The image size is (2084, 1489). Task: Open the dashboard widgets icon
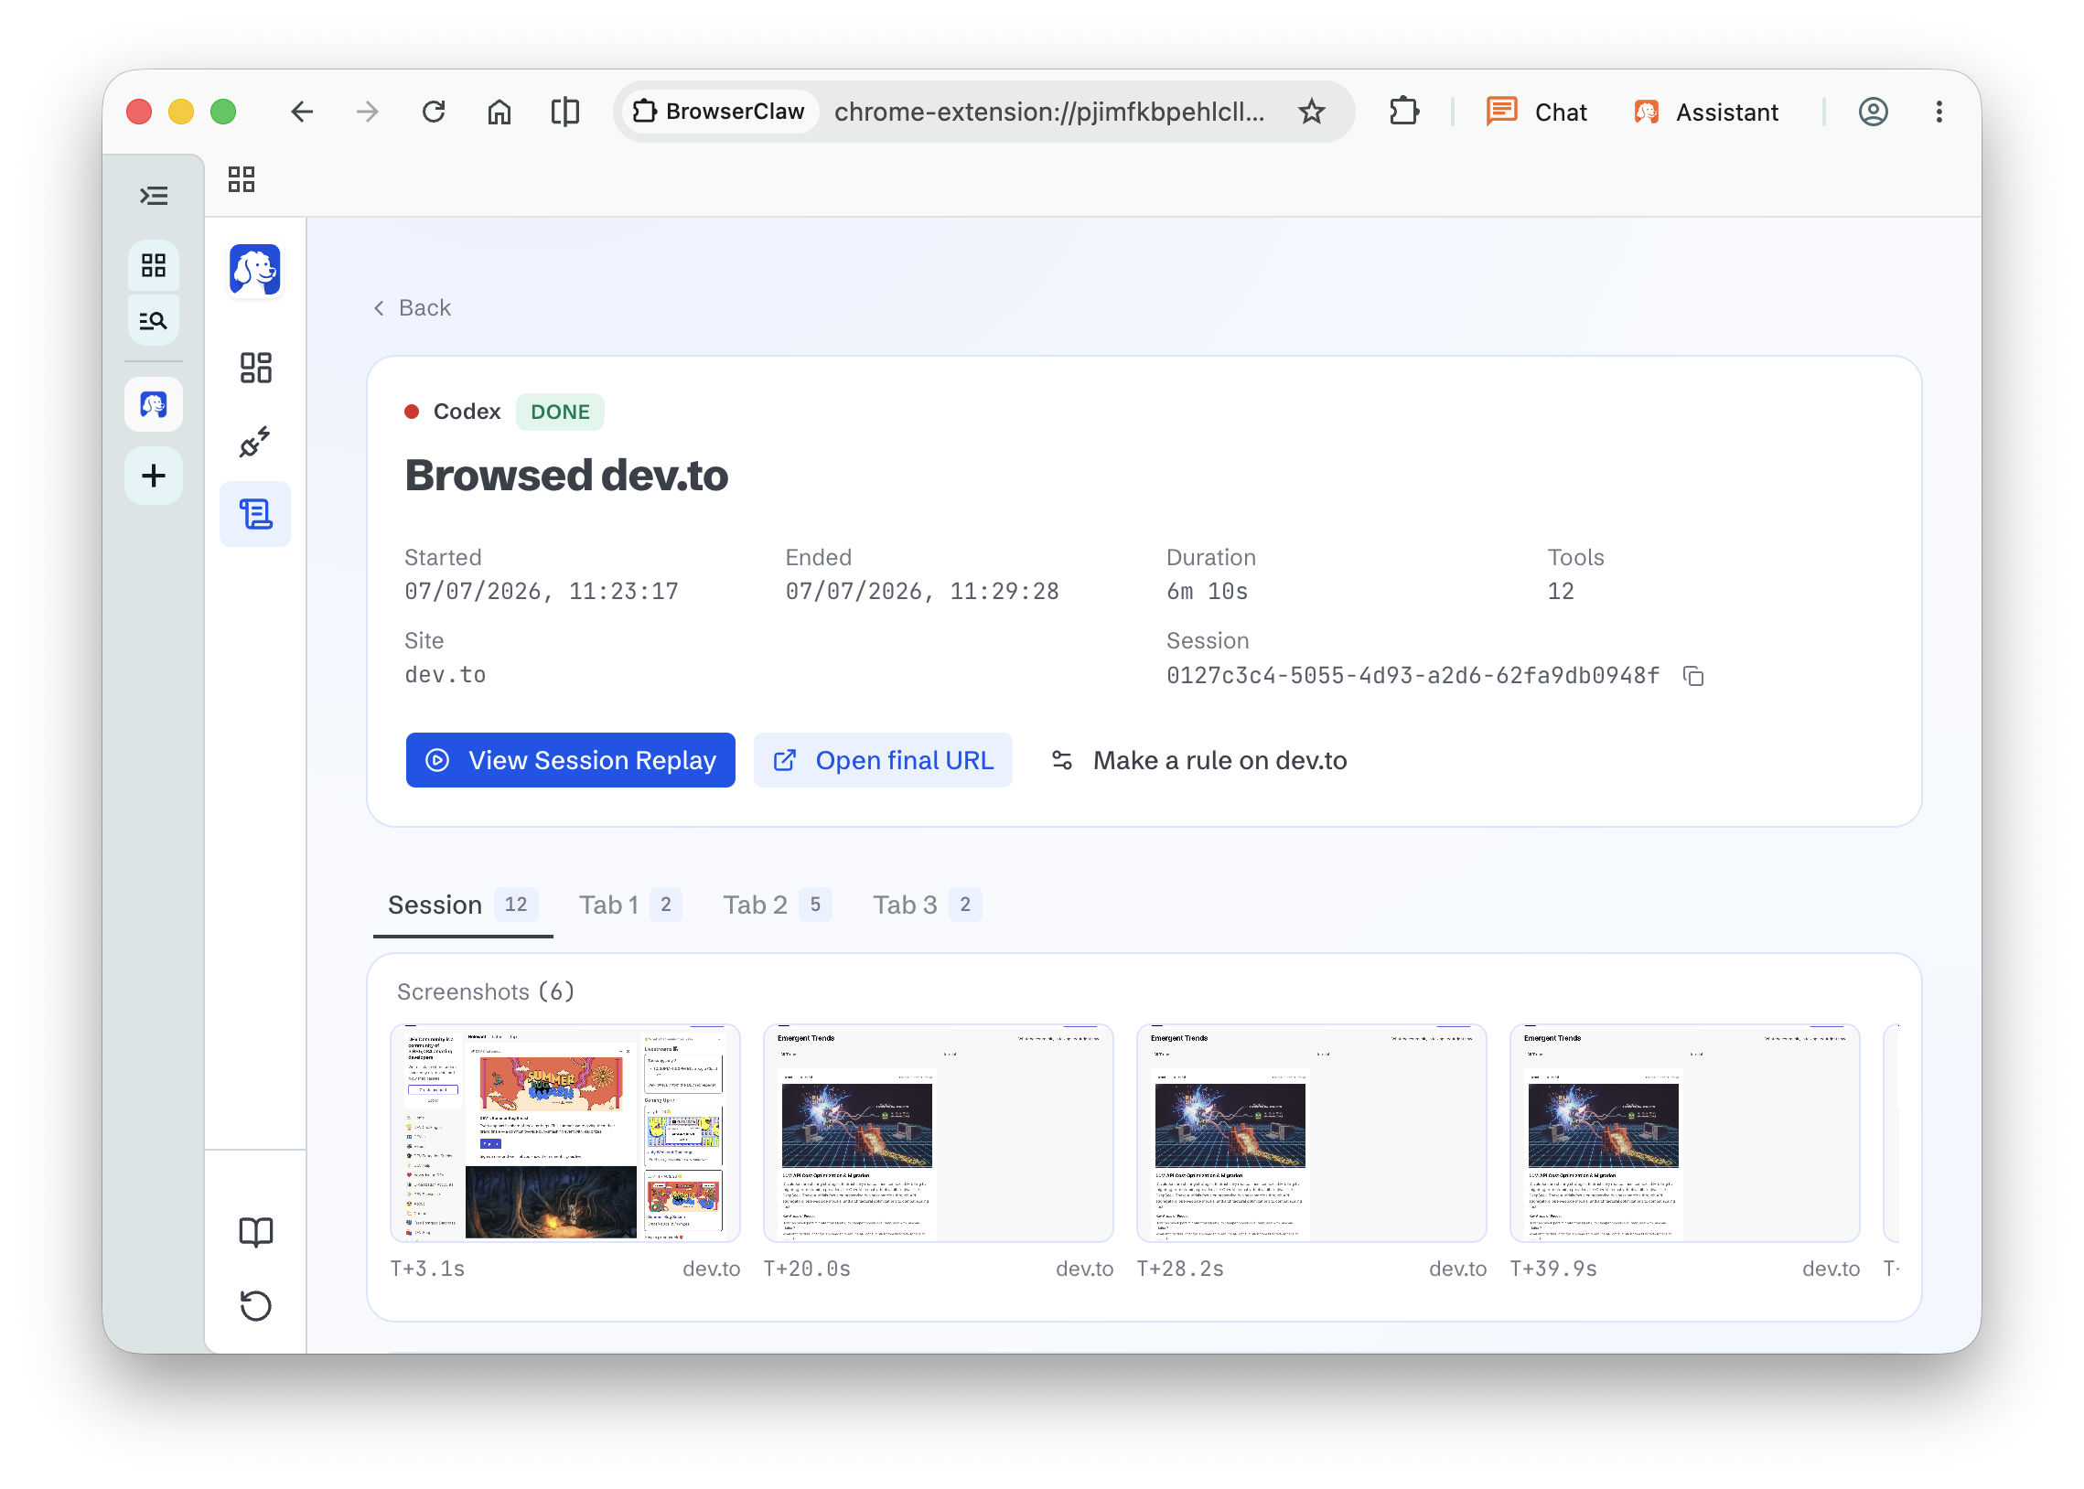coord(256,369)
